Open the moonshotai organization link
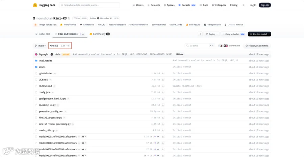This screenshot has width=304, height=157. point(44,19)
